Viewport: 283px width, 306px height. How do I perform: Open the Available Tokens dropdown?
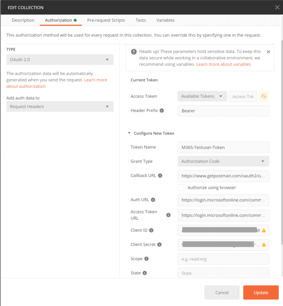(x=202, y=96)
